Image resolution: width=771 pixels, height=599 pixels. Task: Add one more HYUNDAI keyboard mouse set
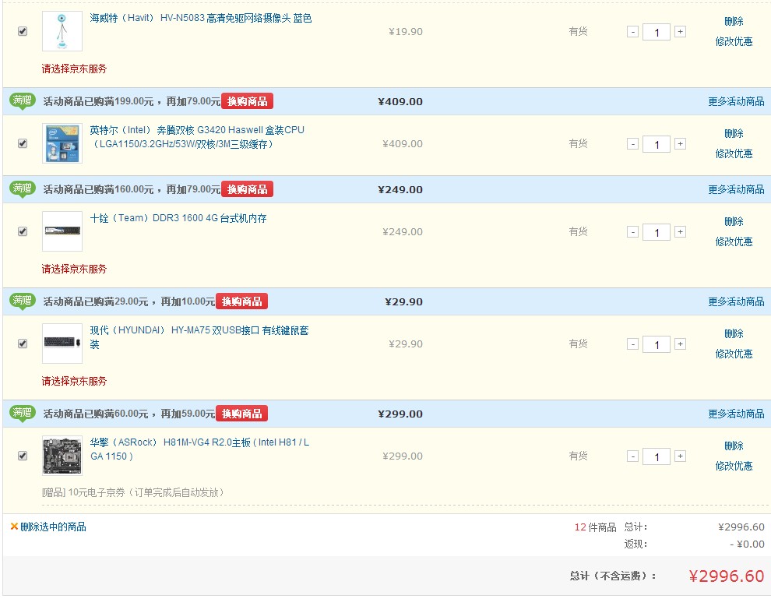click(680, 344)
